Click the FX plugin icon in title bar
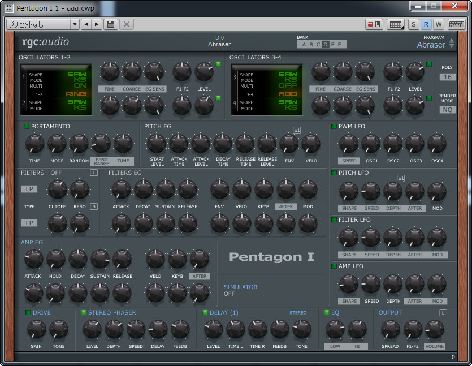The image size is (472, 366). click(9, 8)
